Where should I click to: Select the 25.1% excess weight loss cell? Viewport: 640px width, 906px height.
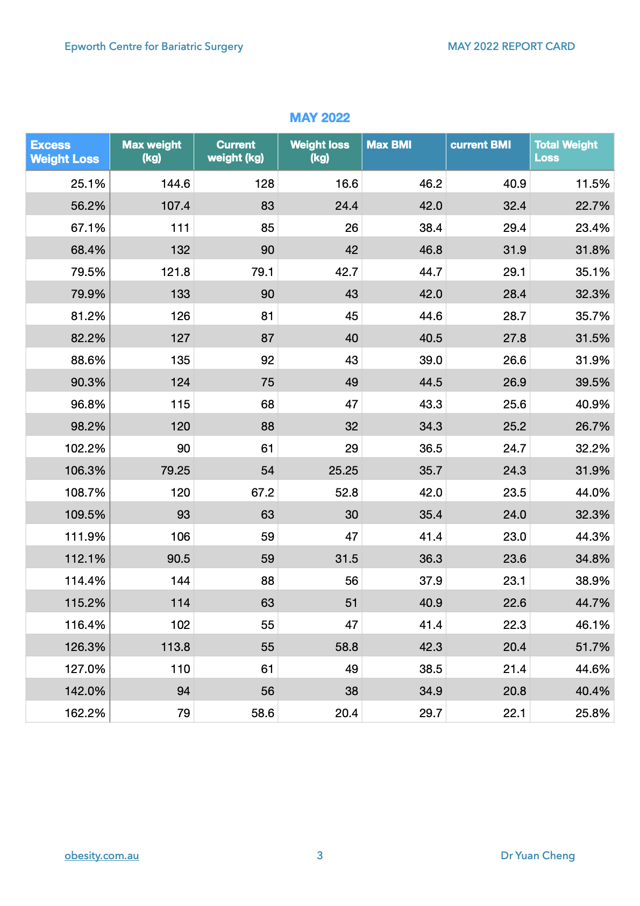(x=88, y=183)
